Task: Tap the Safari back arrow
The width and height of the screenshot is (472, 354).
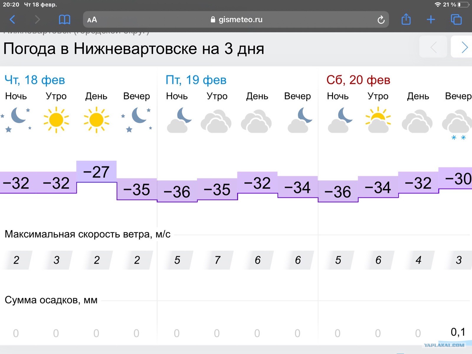Action: 12,20
